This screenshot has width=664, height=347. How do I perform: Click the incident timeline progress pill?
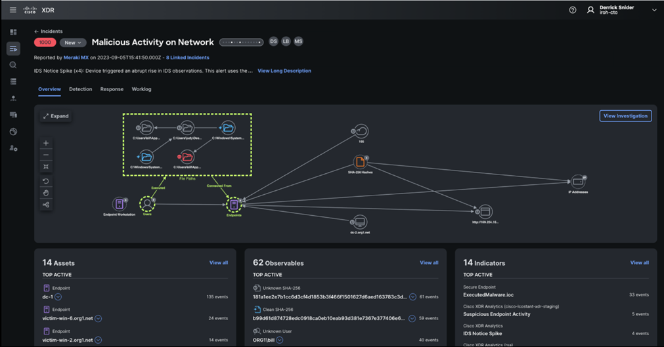click(242, 43)
